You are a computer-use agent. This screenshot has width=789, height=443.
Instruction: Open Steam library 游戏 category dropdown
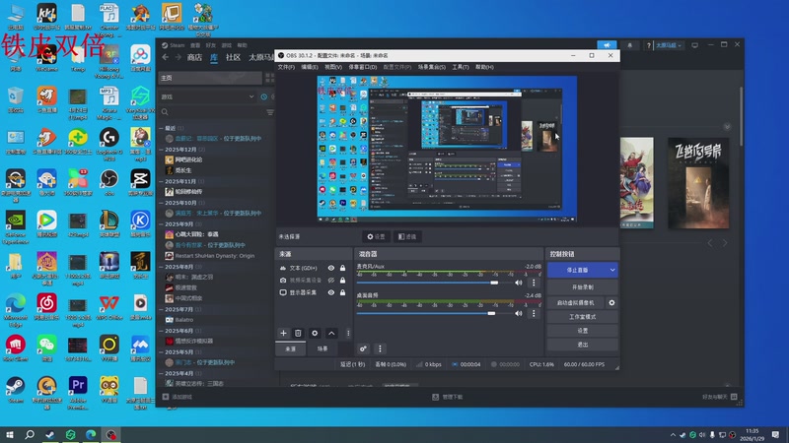[208, 96]
